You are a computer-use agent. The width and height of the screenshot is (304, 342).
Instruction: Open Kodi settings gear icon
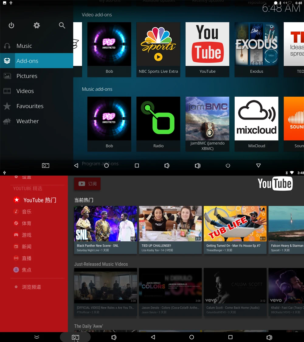(x=37, y=26)
